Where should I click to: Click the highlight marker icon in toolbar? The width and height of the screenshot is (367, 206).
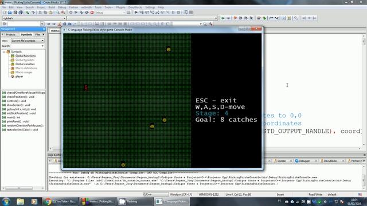click(x=59, y=24)
